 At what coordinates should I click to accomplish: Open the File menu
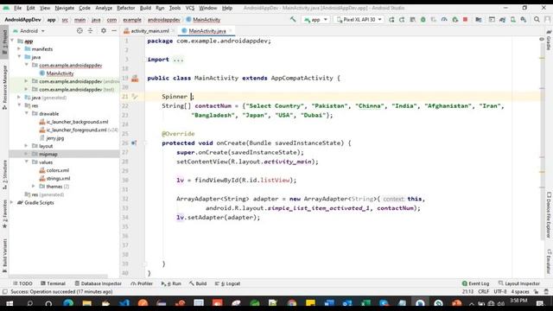click(x=17, y=8)
